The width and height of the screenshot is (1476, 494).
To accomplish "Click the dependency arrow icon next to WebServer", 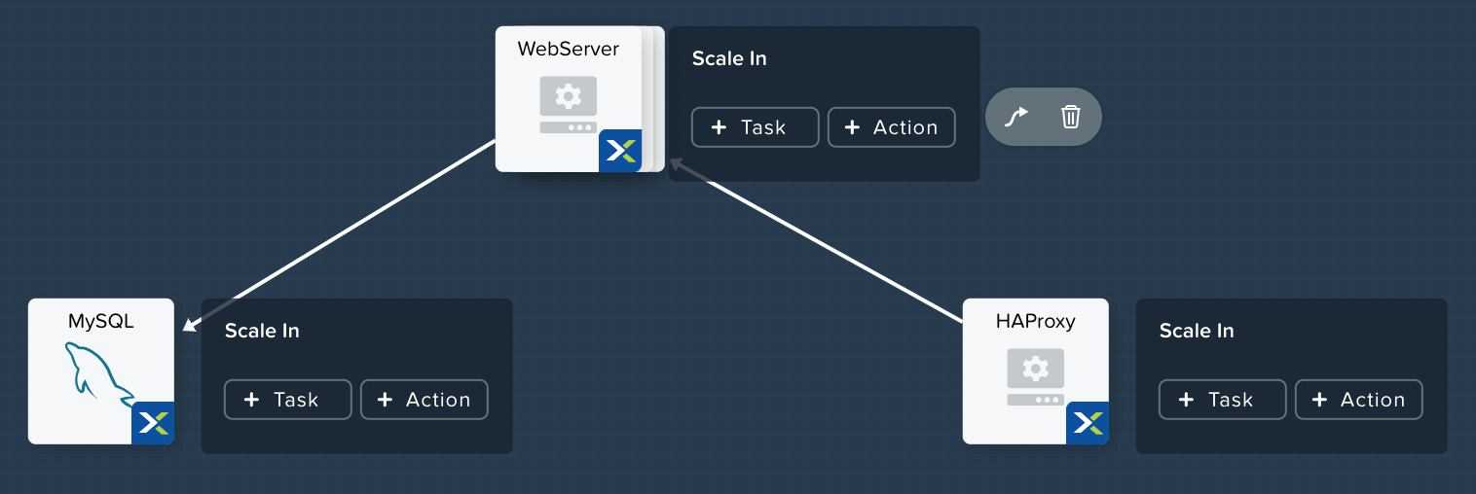I will coord(1016,118).
